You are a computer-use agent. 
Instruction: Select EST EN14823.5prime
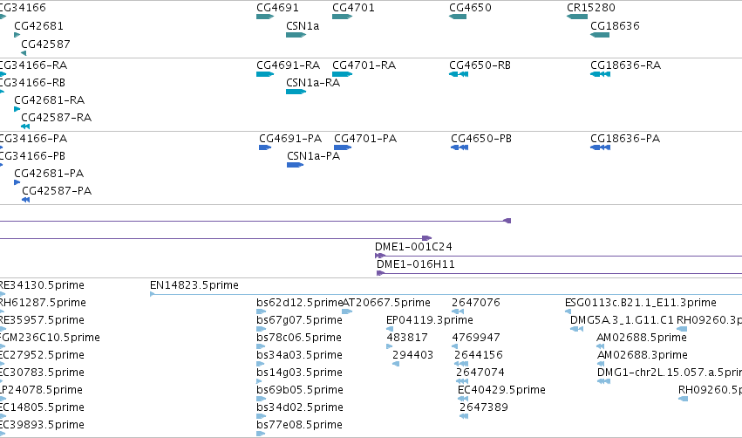[x=194, y=285]
